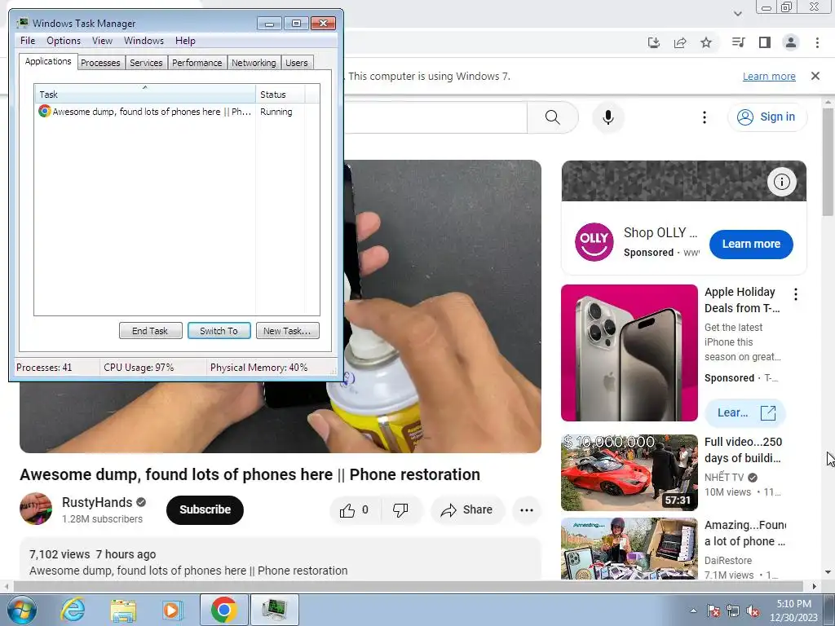Open 'Amazing...Found a lot of phone' title

point(745,533)
